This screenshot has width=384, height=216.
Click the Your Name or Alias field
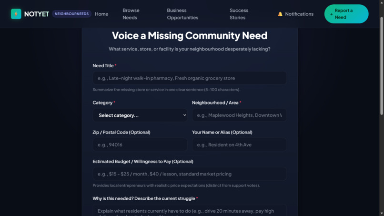point(239,144)
